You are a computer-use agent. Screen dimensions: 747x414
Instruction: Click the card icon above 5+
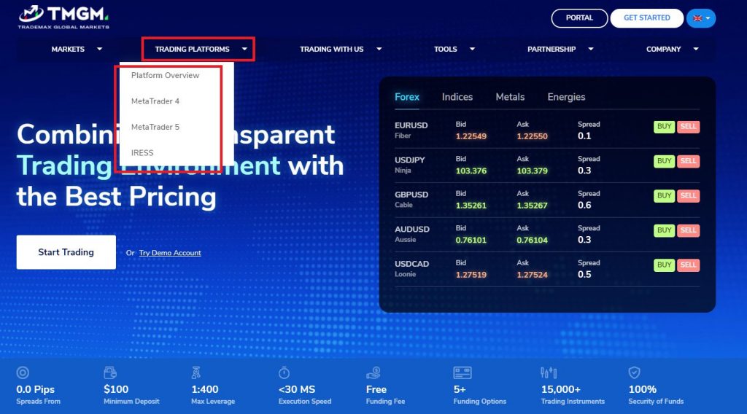click(x=462, y=372)
